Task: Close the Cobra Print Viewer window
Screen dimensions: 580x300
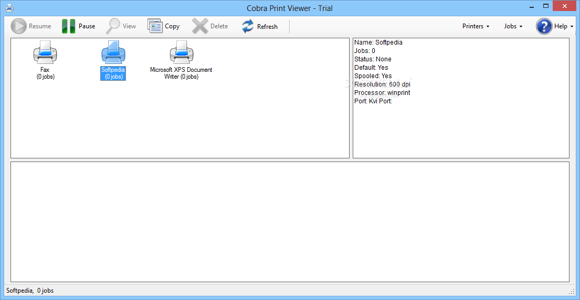Action: [x=565, y=6]
